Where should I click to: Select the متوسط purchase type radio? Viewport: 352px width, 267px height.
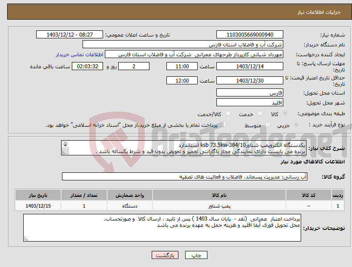tap(268, 124)
